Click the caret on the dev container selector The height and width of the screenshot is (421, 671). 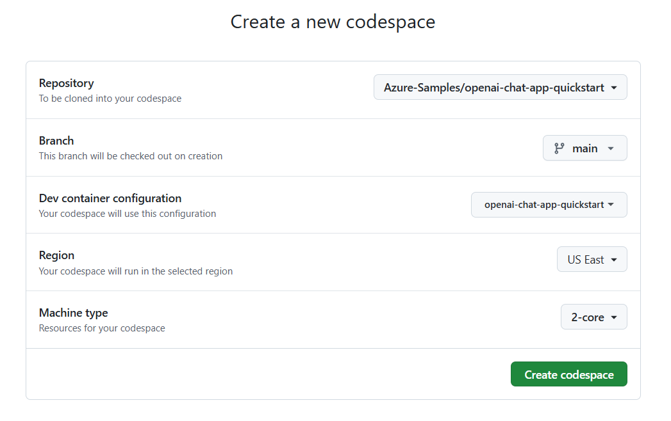pyautogui.click(x=611, y=205)
